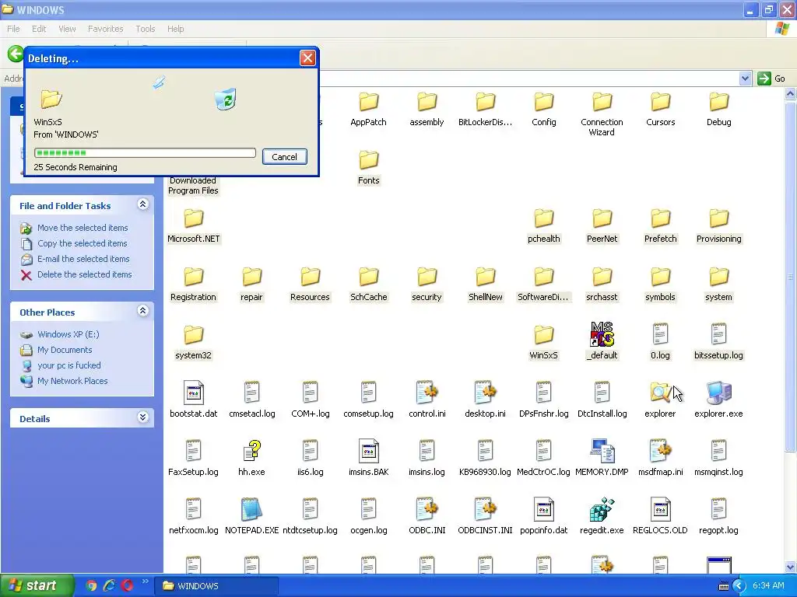Viewport: 797px width, 597px height.
Task: Select the 0.log file
Action: click(660, 342)
